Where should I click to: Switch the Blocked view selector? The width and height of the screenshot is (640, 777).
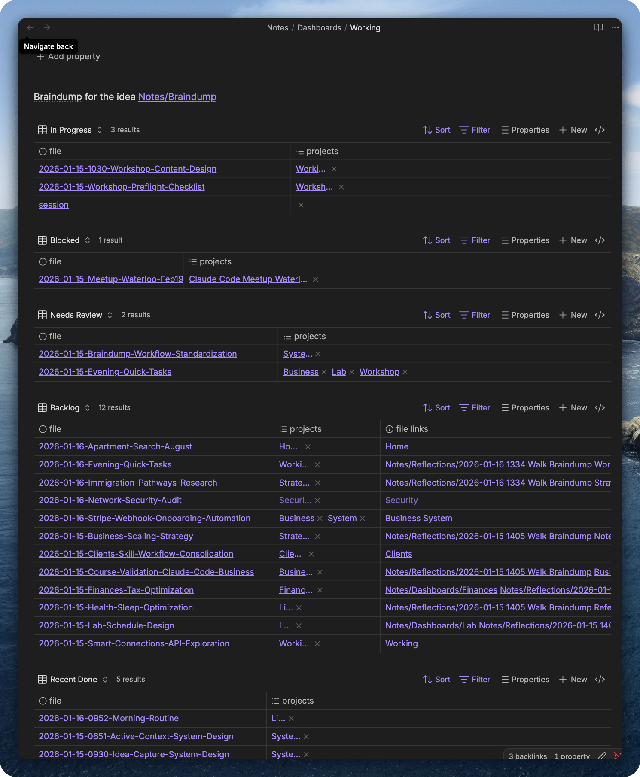click(x=64, y=240)
